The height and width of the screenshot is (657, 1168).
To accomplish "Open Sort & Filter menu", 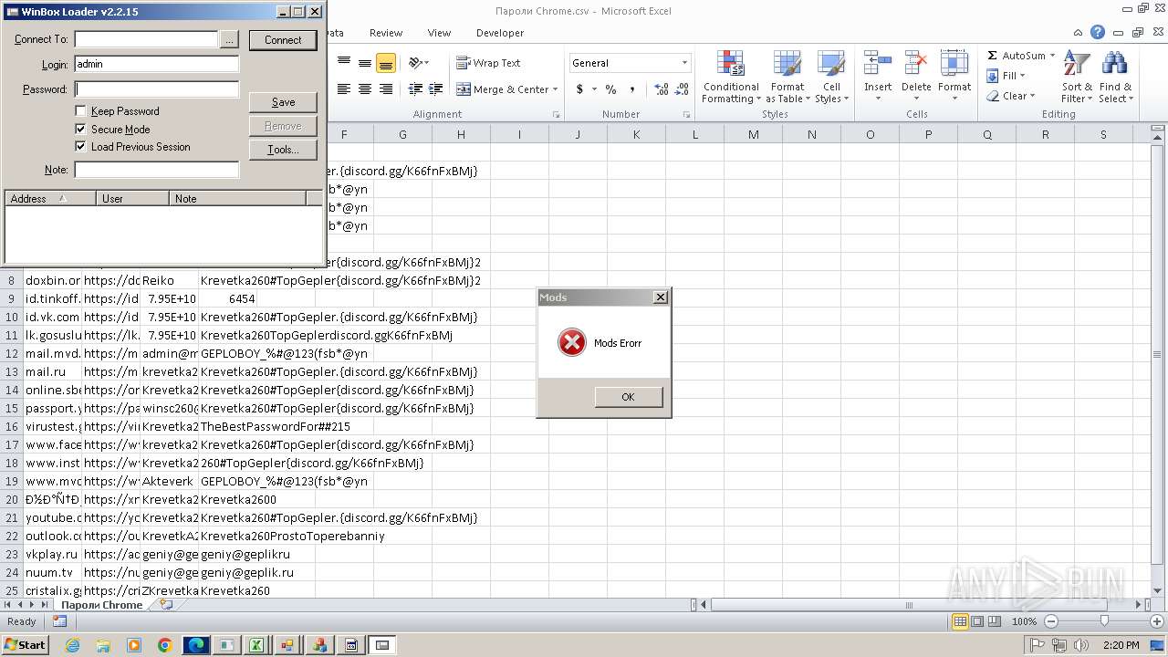I will pos(1077,78).
